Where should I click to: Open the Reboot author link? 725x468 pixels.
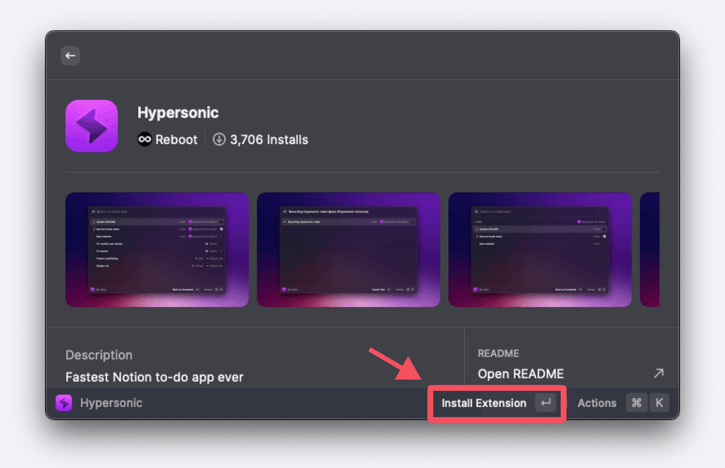[x=176, y=140]
